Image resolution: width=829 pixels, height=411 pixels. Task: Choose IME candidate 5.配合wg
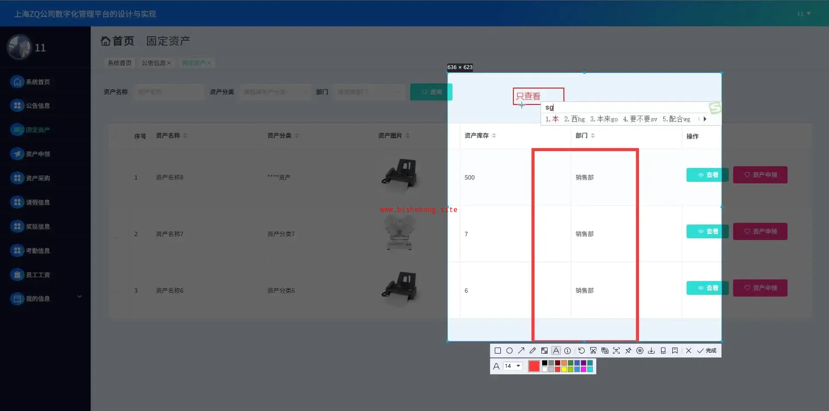point(676,119)
